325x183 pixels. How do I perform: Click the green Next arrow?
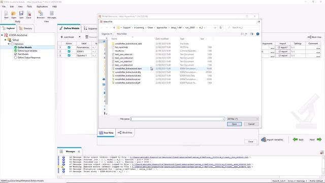click(319, 139)
